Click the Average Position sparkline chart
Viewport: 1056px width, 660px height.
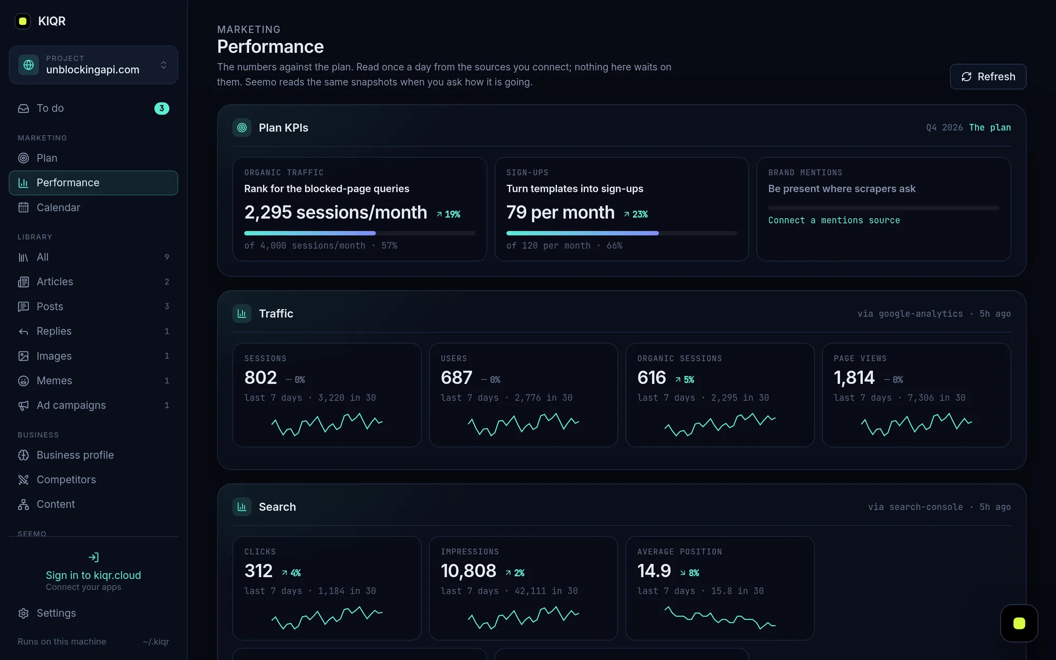pos(720,618)
